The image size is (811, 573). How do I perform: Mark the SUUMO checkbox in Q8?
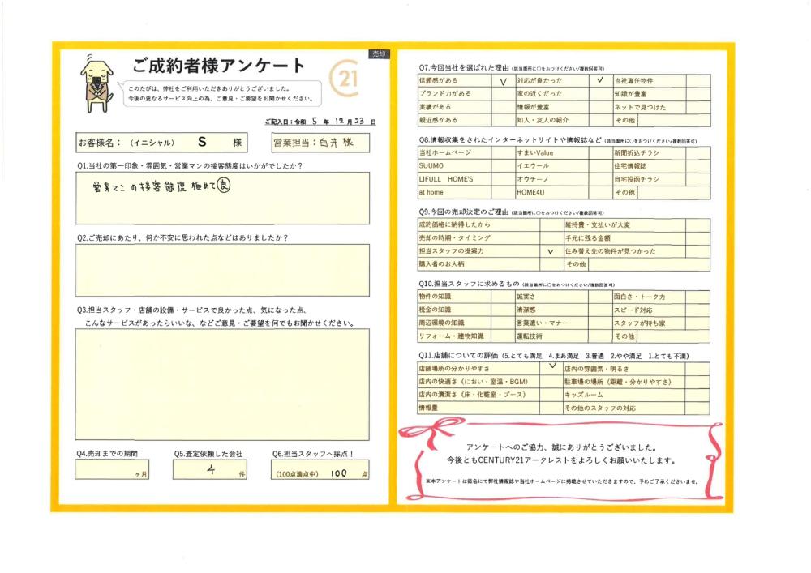[x=502, y=165]
